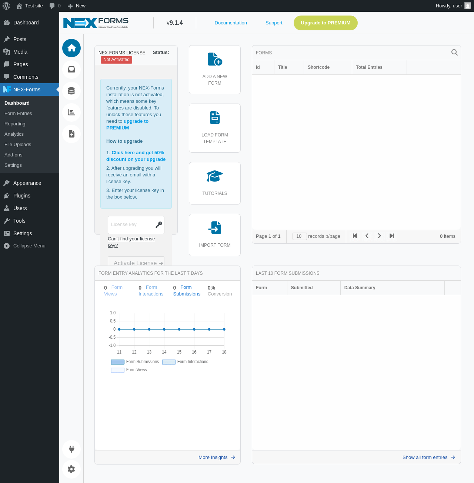The width and height of the screenshot is (474, 483).
Task: Search forms with magnifier icon
Action: [454, 53]
